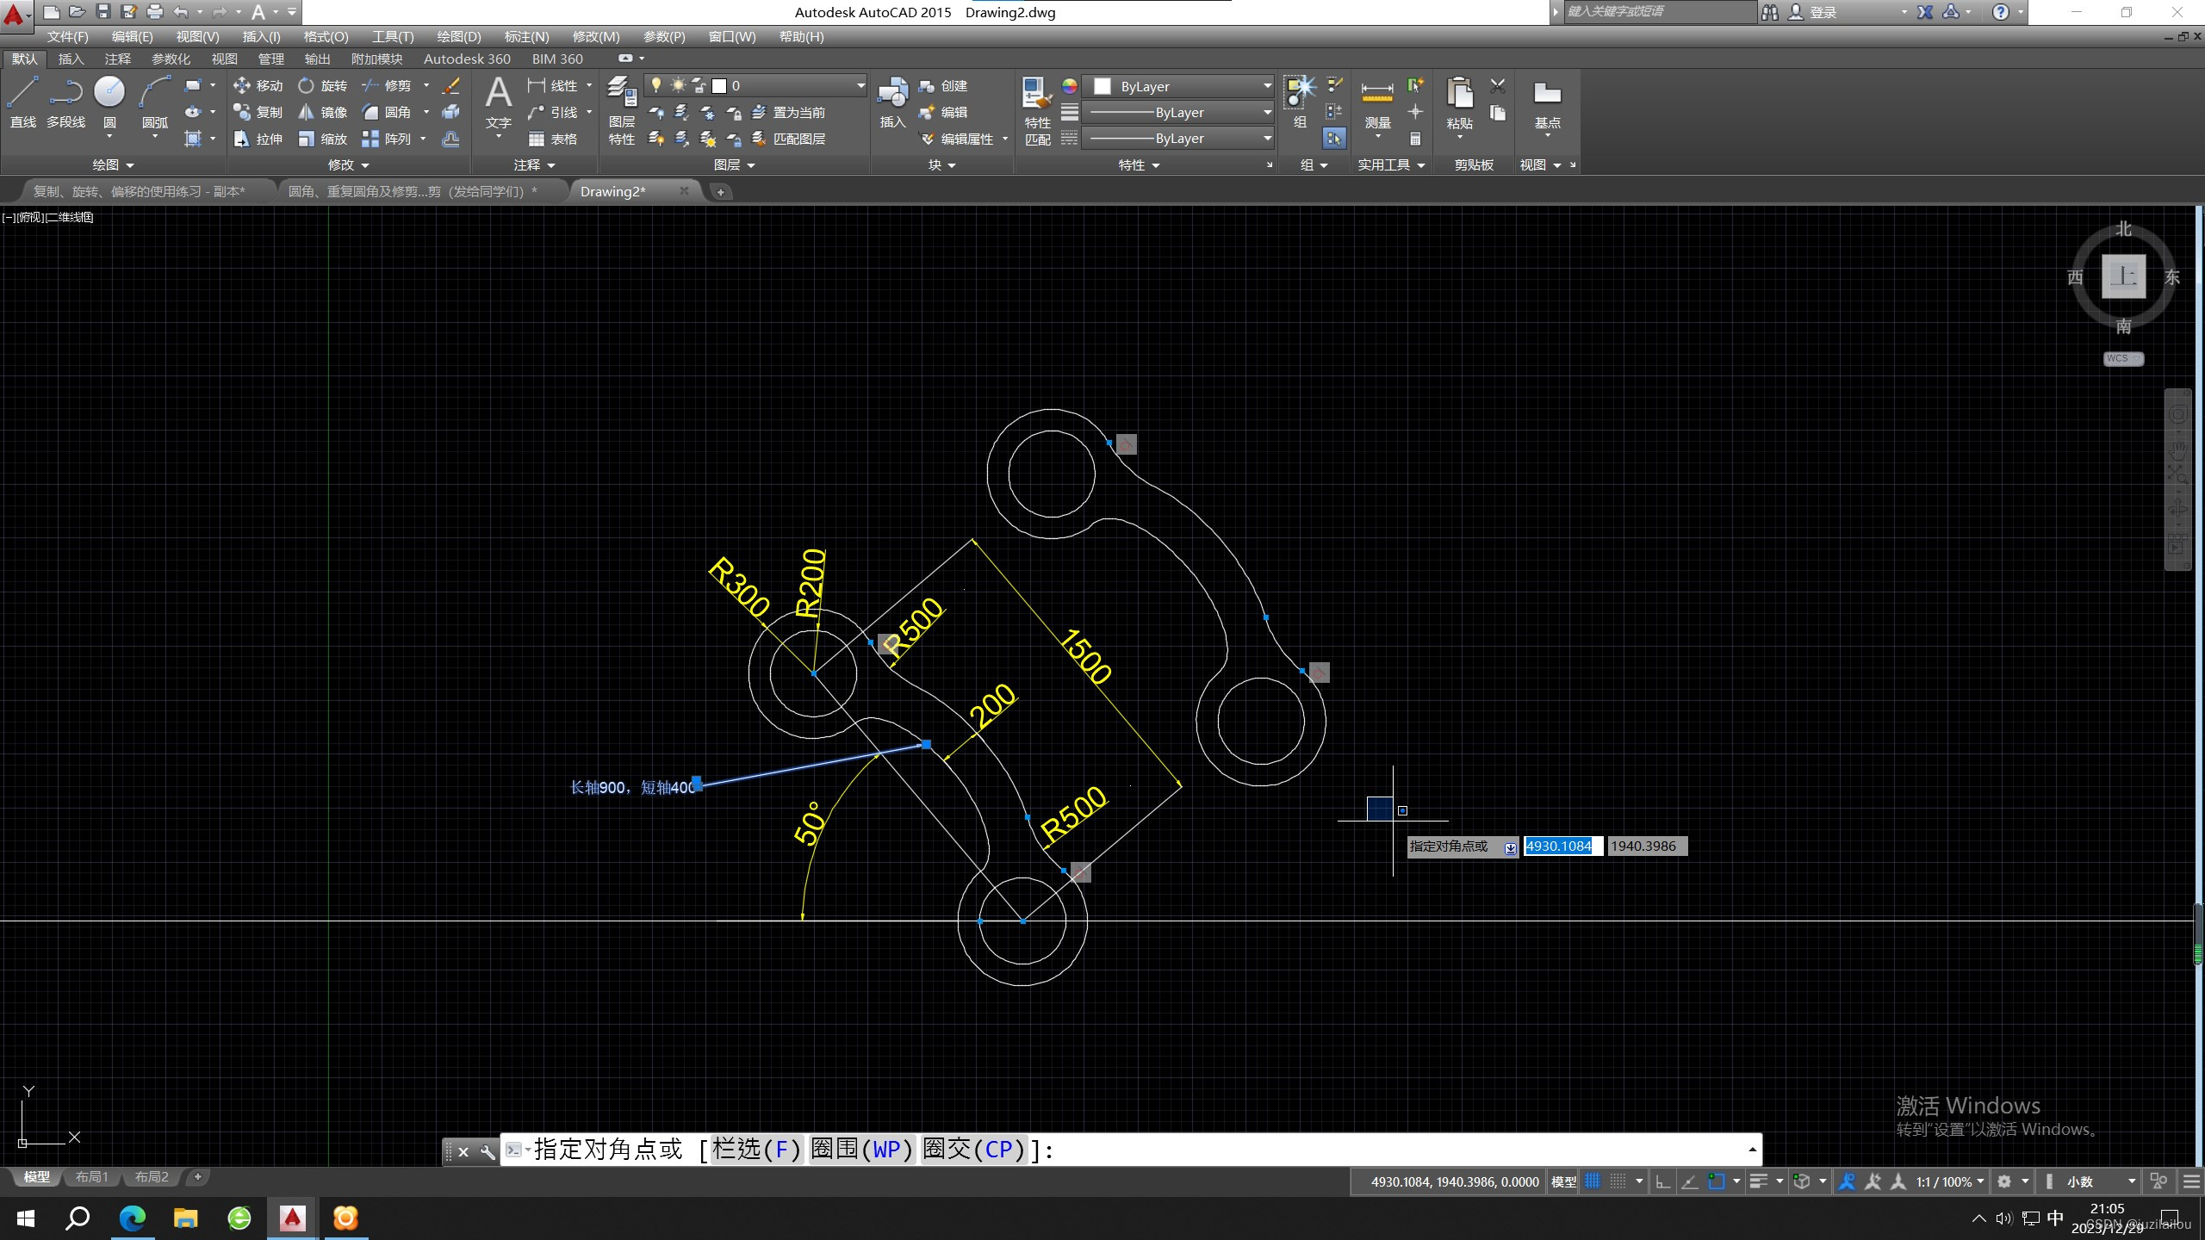Click the 圈围(WP) command option
Screen dimensions: 2205x1240
pyautogui.click(x=861, y=1149)
